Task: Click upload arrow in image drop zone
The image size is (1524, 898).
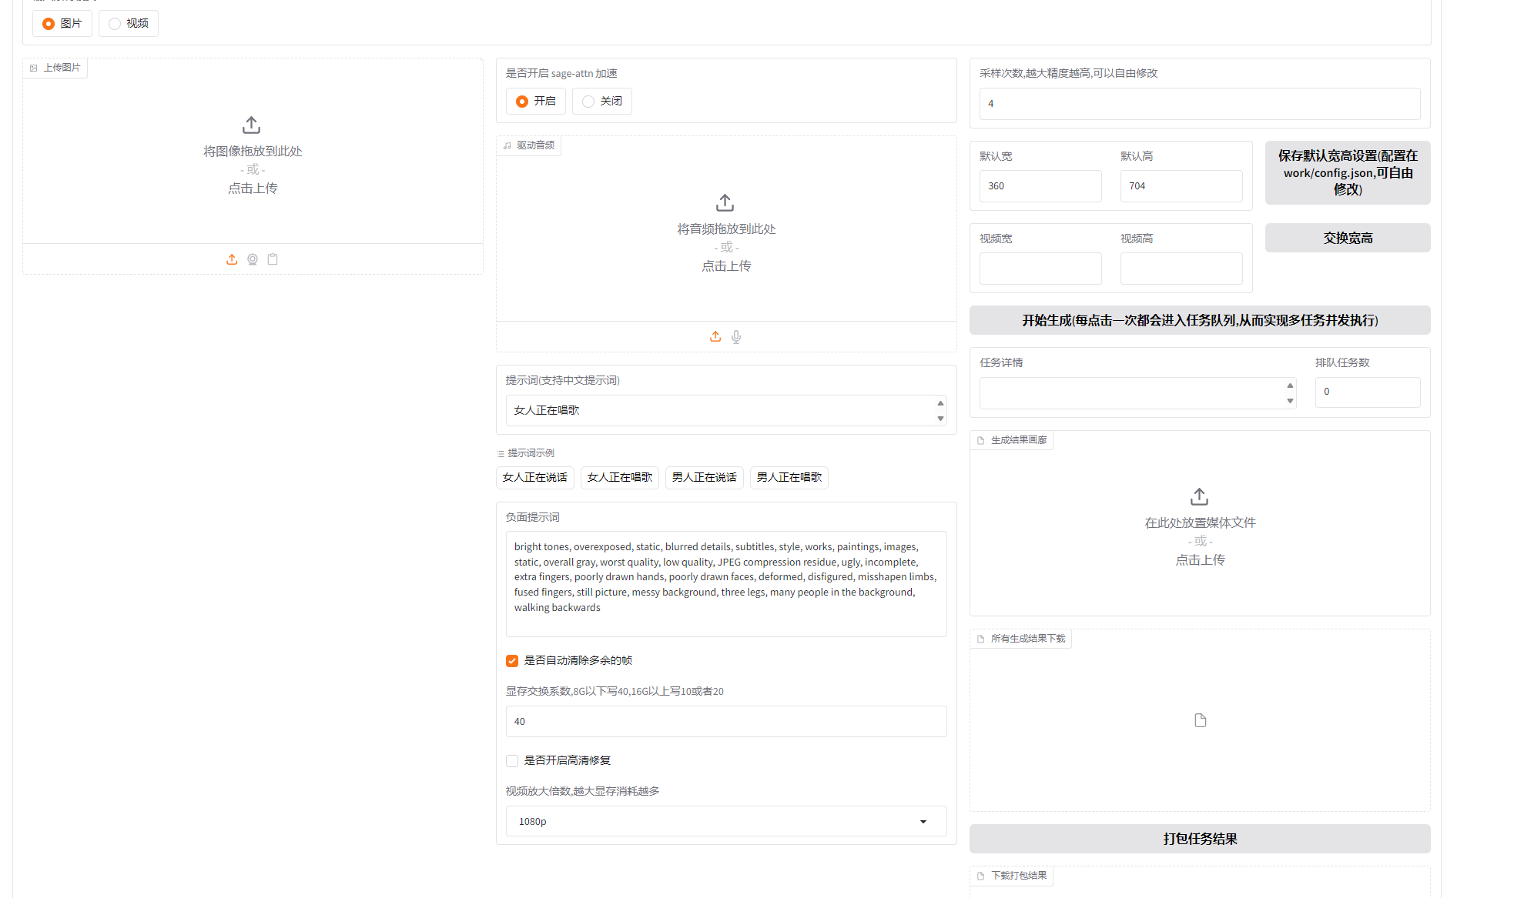Action: point(252,125)
